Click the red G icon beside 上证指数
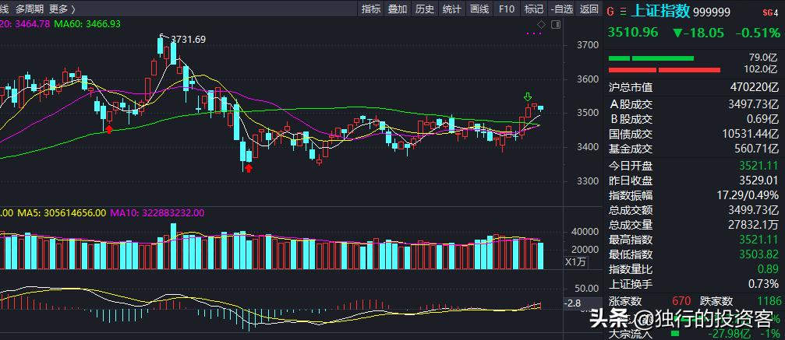The image size is (785, 340). (610, 11)
